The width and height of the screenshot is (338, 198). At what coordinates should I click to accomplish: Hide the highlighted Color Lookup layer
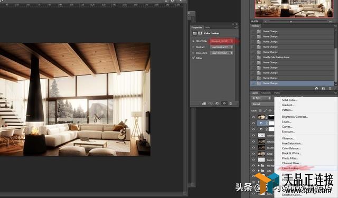(x=253, y=123)
